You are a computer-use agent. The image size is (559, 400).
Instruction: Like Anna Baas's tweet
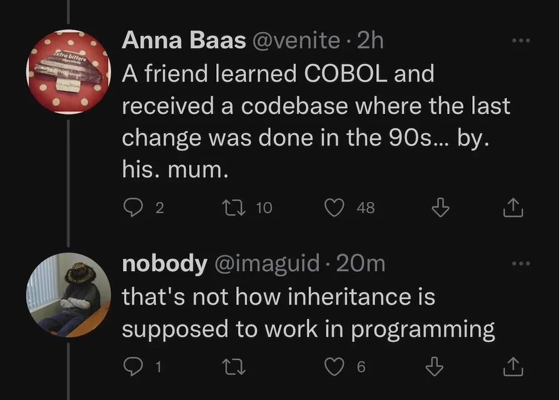point(334,207)
